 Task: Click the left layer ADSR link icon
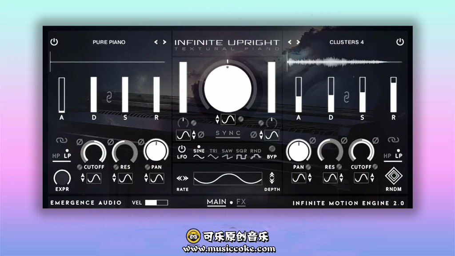(x=109, y=97)
